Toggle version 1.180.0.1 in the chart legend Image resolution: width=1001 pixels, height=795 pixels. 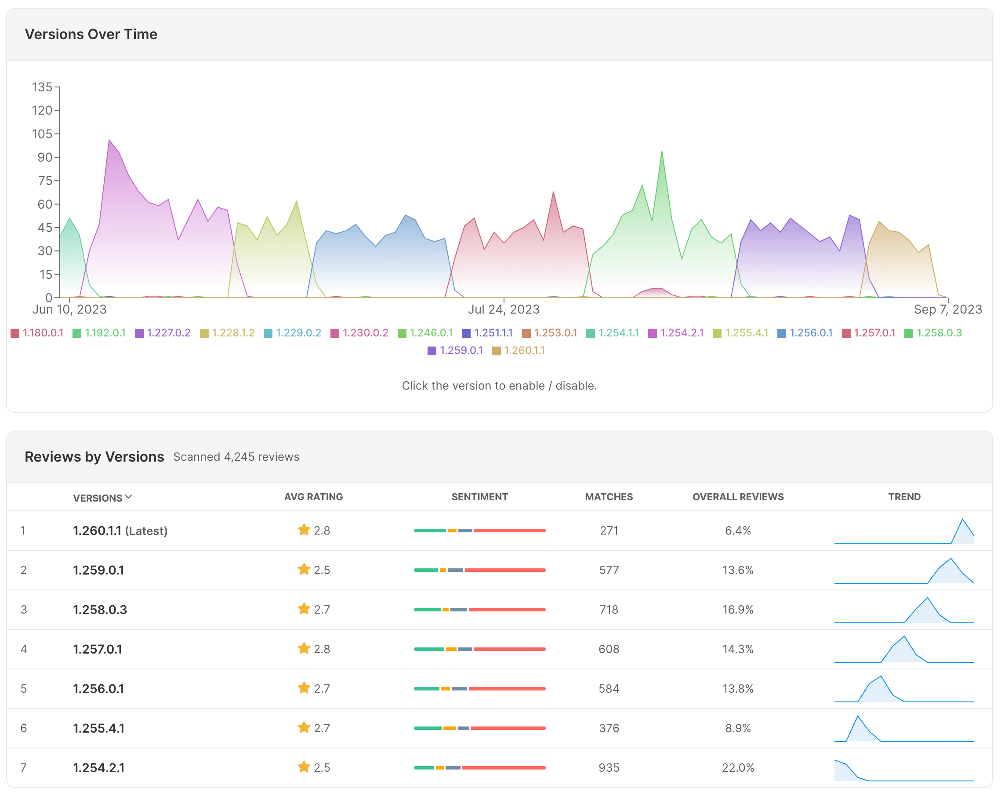coord(37,333)
